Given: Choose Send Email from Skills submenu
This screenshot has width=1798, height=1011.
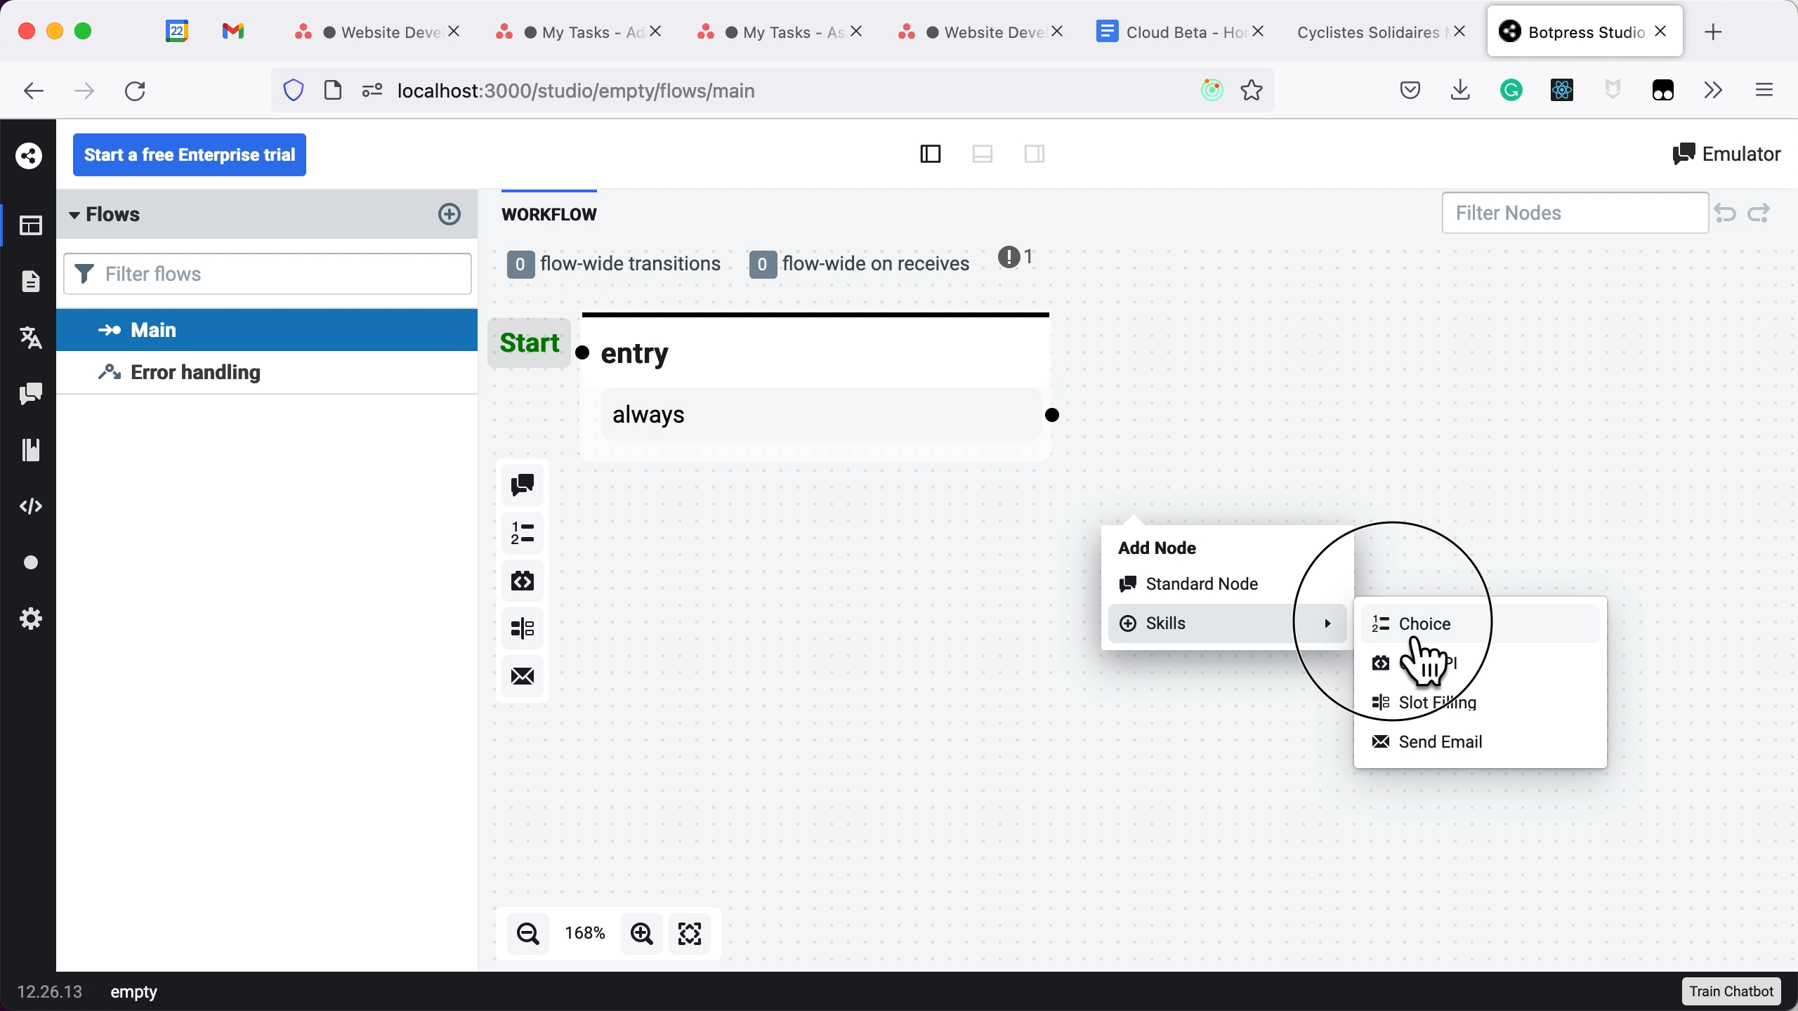Looking at the screenshot, I should (x=1440, y=741).
